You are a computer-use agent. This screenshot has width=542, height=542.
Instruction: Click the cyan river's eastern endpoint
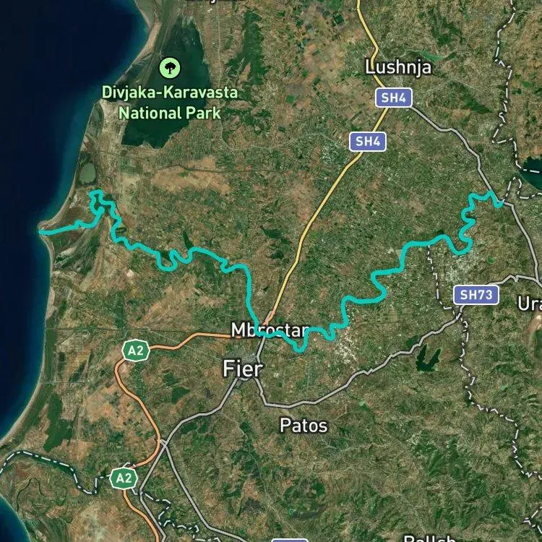[500, 205]
